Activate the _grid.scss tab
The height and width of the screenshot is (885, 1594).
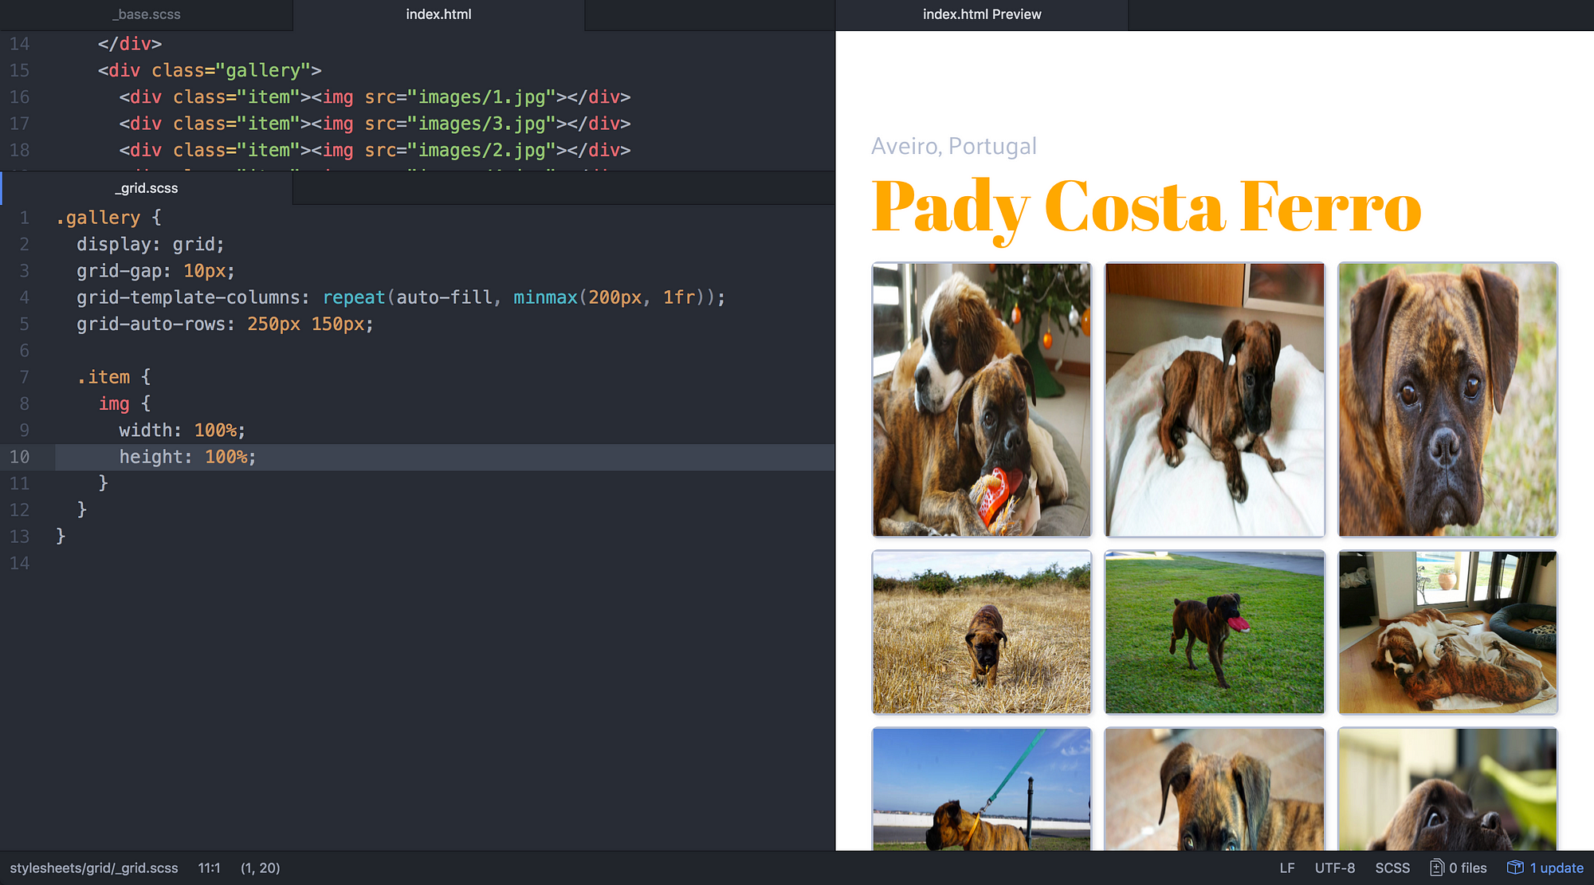(x=147, y=188)
